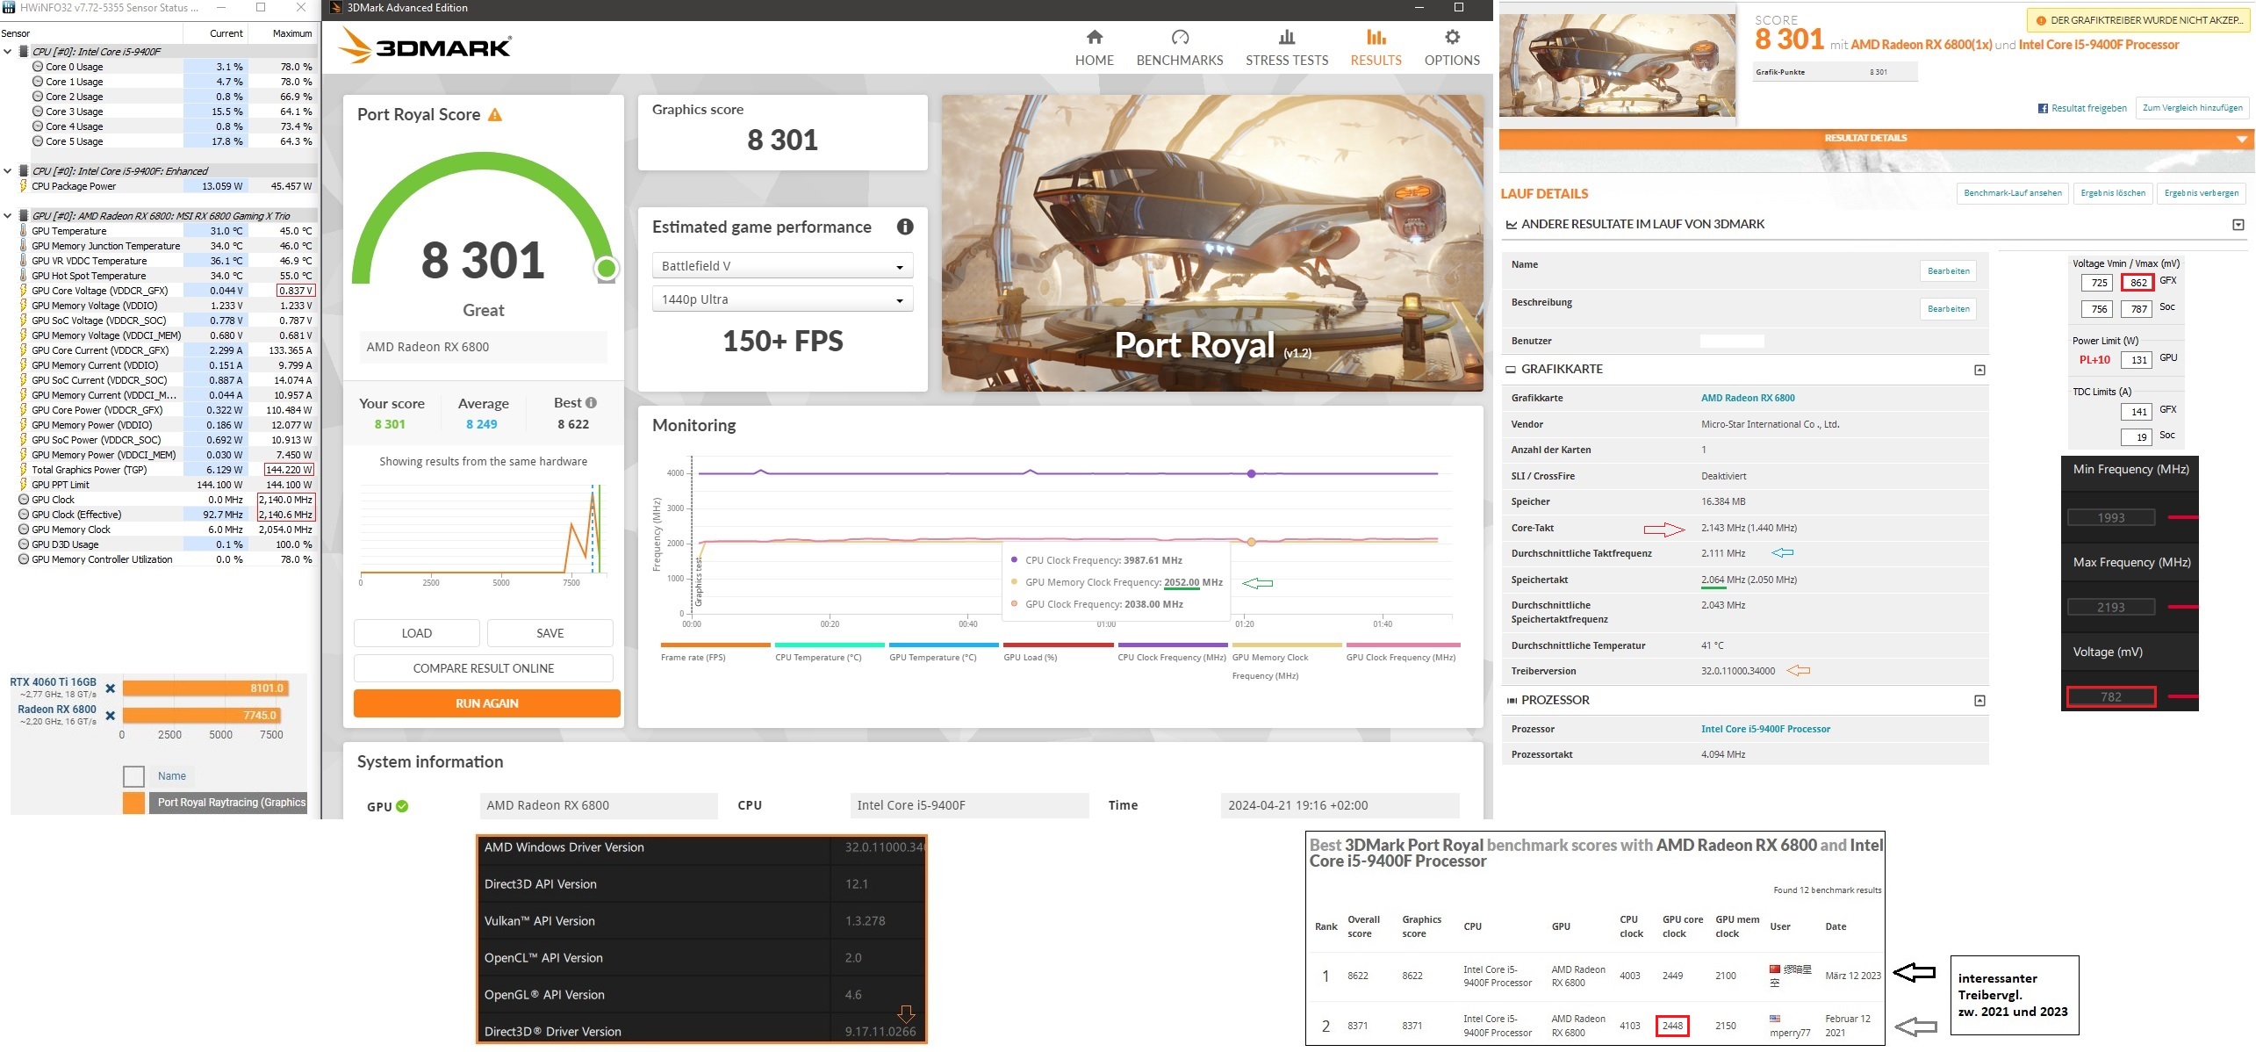Collapse the Intel Core i5-9400F sensor tree
Image resolution: width=2256 pixels, height=1052 pixels.
pyautogui.click(x=8, y=52)
